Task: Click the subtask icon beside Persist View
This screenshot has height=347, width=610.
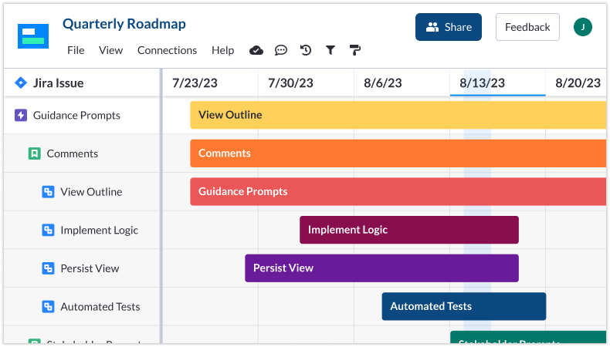Action: pos(48,268)
